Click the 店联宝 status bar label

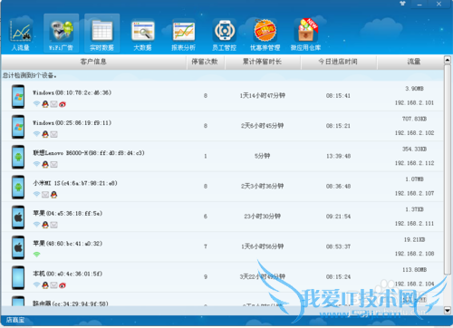(15, 320)
